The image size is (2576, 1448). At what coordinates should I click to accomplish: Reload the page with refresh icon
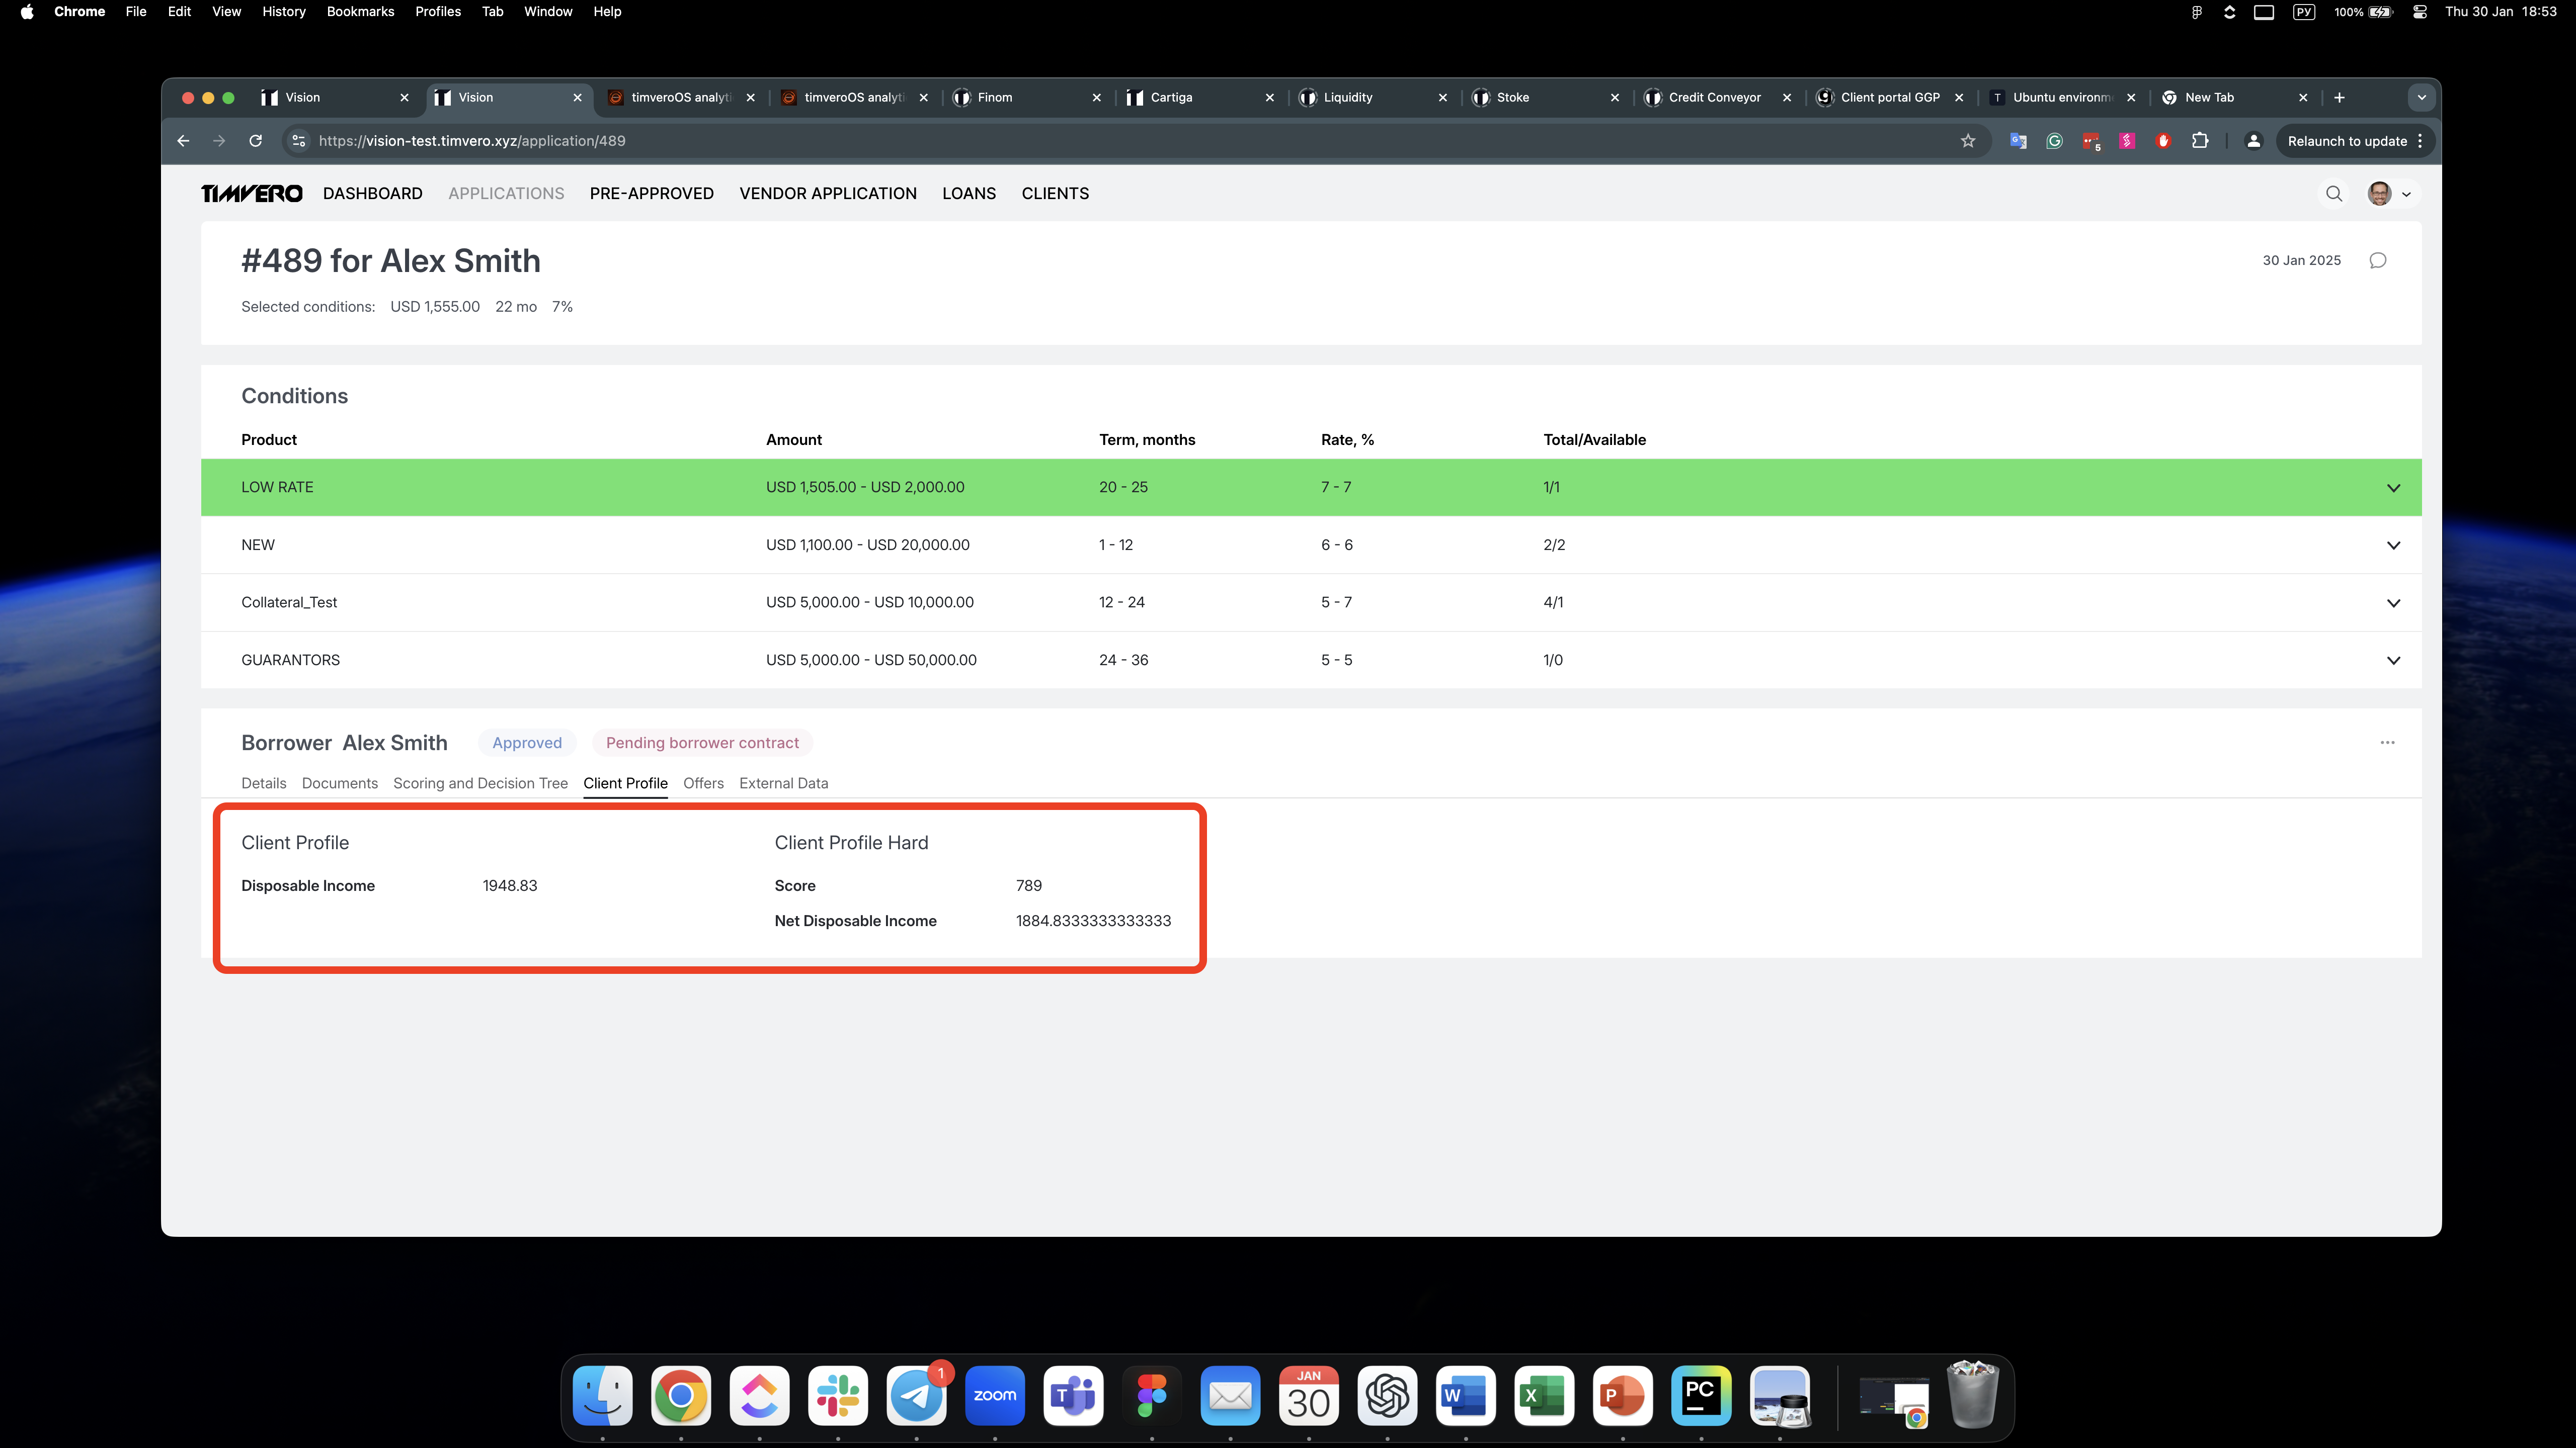pos(256,141)
